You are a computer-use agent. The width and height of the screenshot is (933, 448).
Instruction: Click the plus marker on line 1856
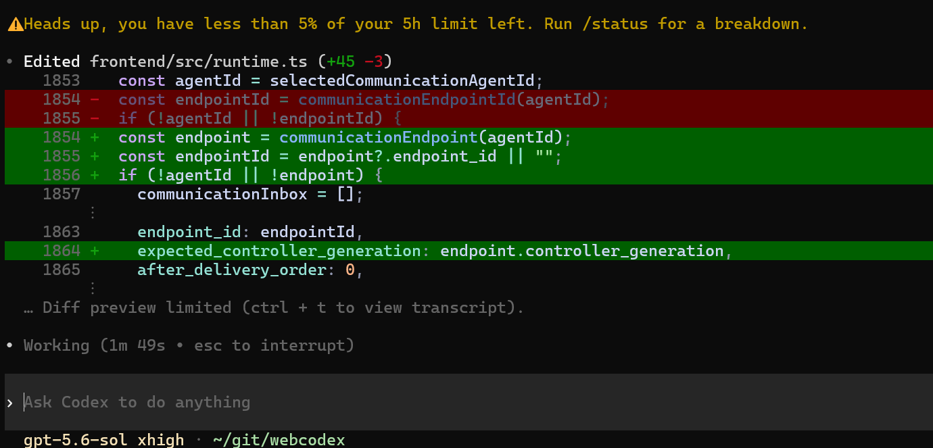[95, 175]
